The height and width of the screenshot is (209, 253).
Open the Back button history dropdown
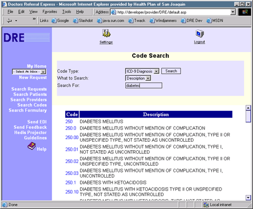coord(16,21)
